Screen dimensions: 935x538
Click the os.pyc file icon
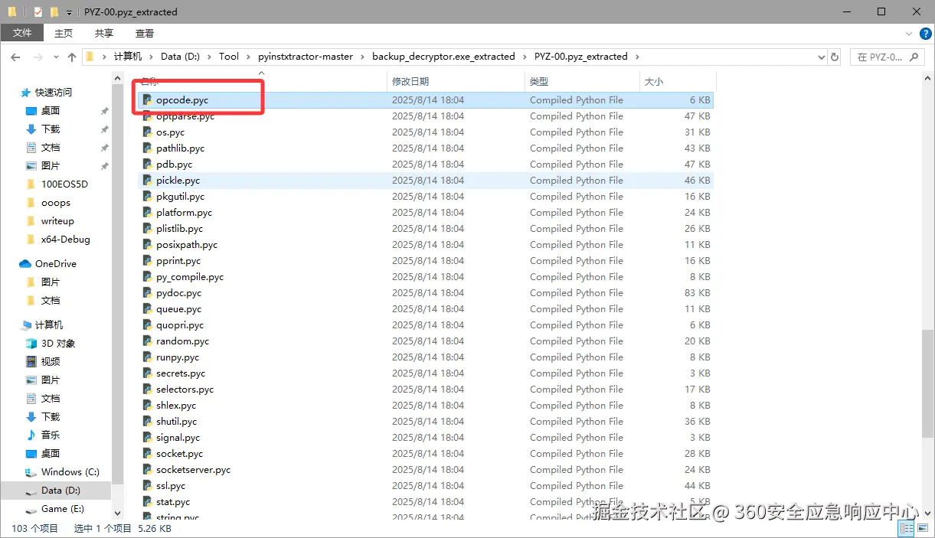tap(147, 132)
